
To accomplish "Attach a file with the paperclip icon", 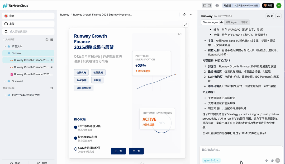I will [x=272, y=160].
